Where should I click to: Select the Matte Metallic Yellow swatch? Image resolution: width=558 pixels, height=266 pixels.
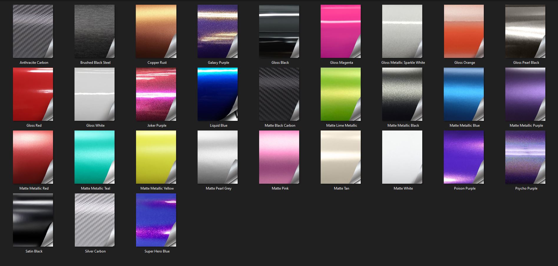(x=156, y=157)
